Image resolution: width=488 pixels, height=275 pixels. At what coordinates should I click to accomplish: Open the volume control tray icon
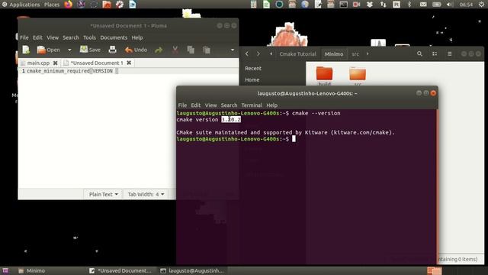coord(449,4)
